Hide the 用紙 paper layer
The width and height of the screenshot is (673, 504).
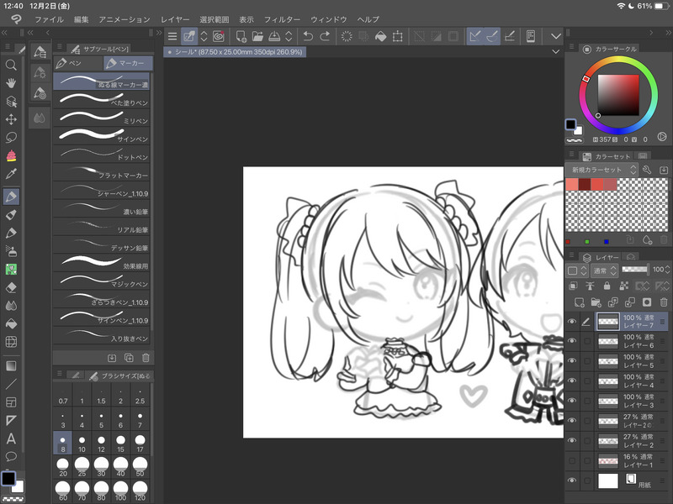coord(572,480)
